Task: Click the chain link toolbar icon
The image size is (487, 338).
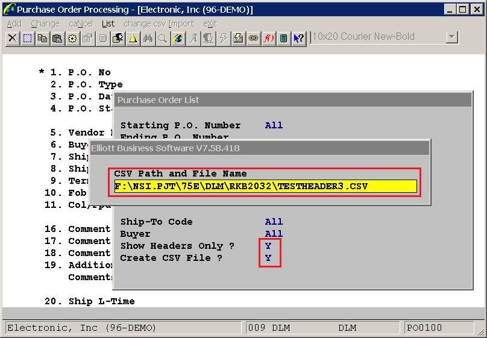Action: coord(253,38)
